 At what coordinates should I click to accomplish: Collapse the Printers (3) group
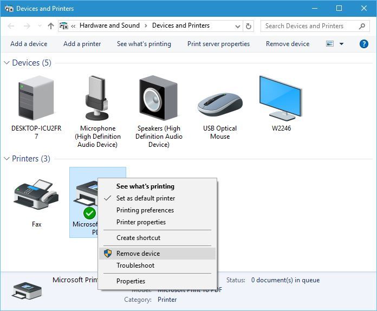coord(6,159)
